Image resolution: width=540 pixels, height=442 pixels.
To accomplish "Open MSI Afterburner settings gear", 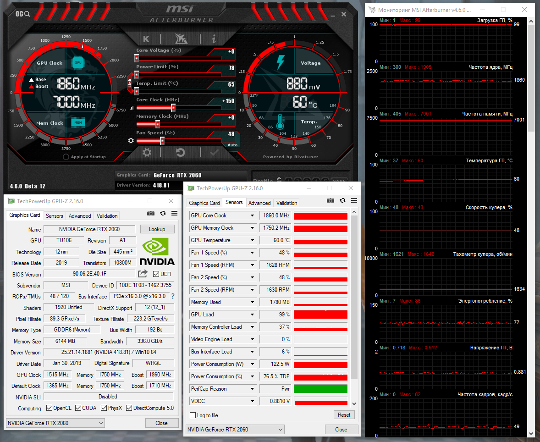I will 147,153.
